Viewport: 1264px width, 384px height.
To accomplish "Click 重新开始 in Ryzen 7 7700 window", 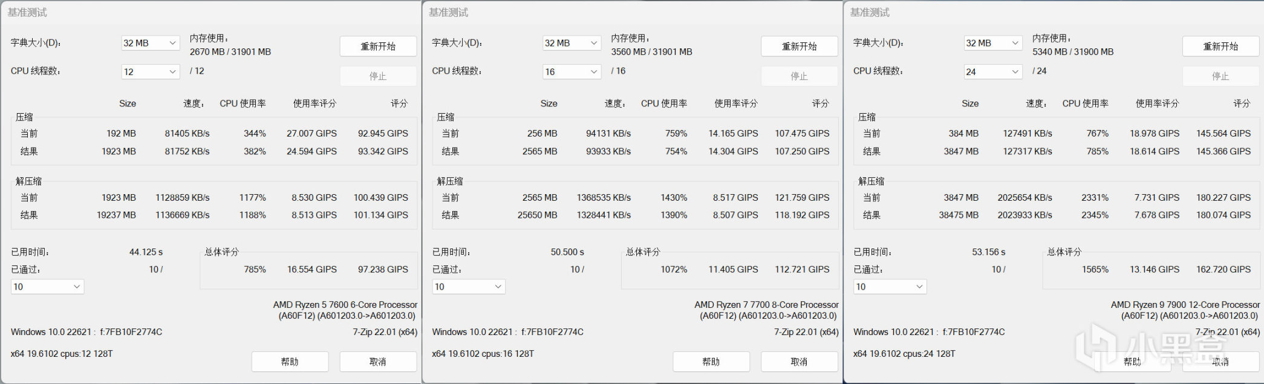I will pyautogui.click(x=800, y=47).
